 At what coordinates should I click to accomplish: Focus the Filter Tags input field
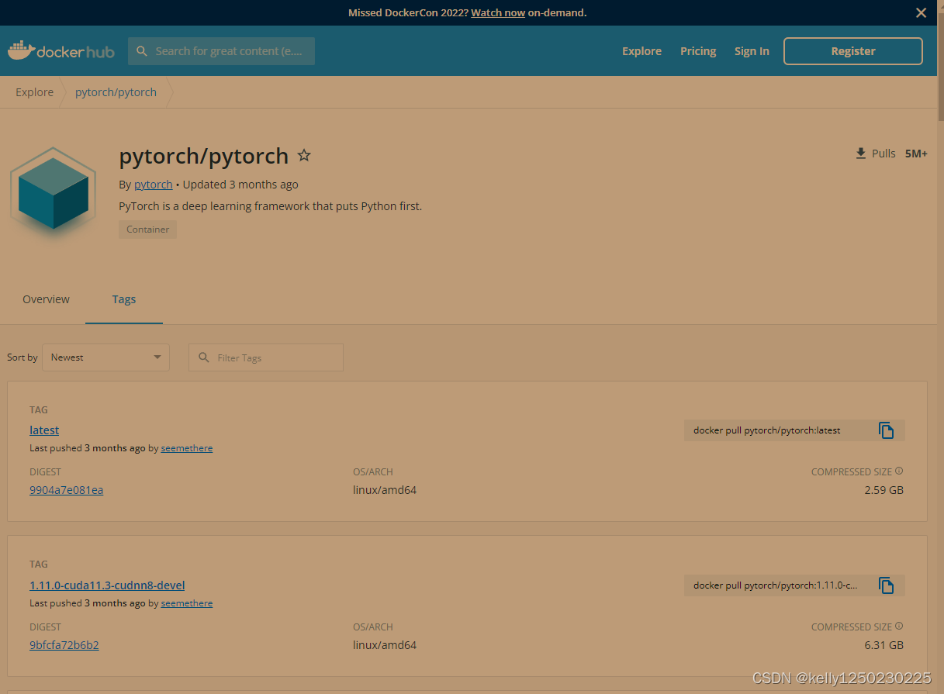click(266, 357)
